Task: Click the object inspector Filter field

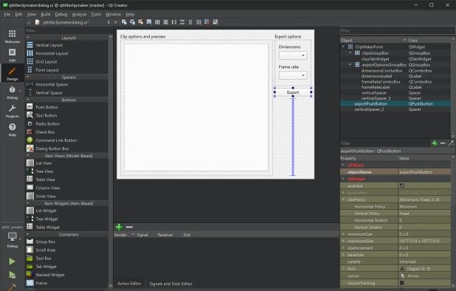Action: [397, 30]
